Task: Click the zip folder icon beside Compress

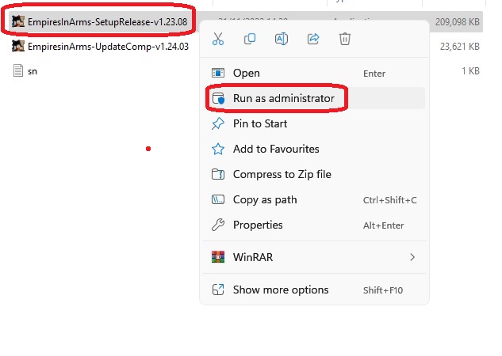Action: point(218,174)
